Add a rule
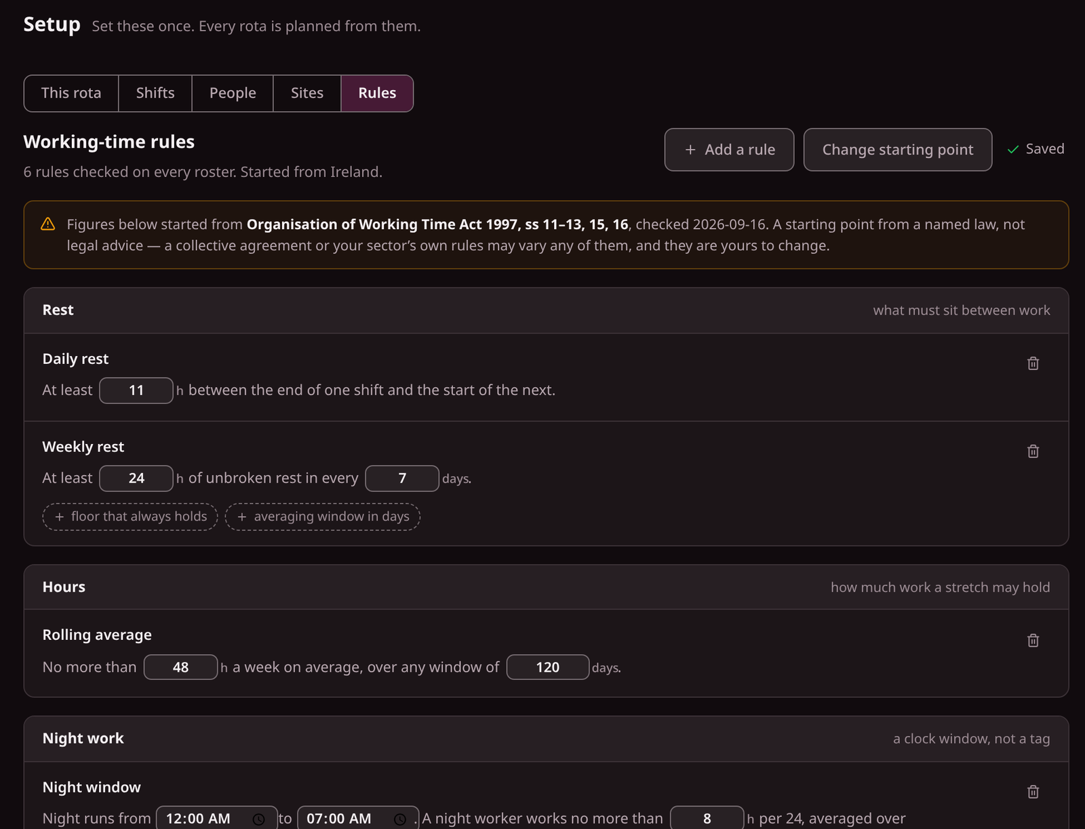The height and width of the screenshot is (829, 1085). point(729,150)
